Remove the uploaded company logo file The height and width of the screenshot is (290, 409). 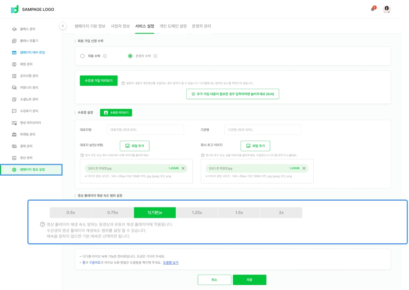[304, 168]
